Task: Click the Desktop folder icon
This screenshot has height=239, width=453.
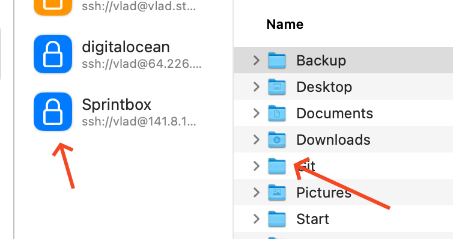Action: pyautogui.click(x=277, y=87)
